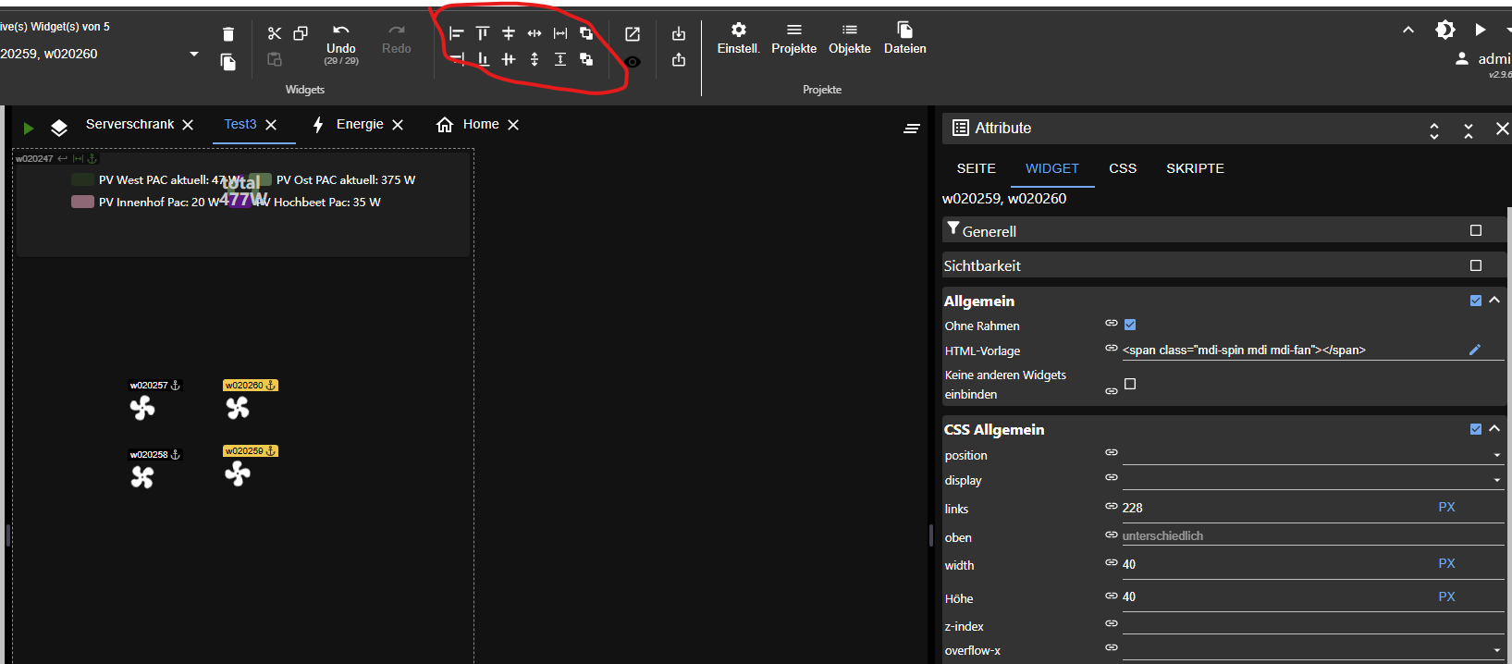Align selected widgets to the left edge
This screenshot has height=664, width=1512.
456,33
